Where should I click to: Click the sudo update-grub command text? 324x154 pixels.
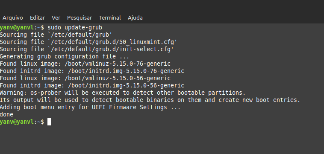point(75,27)
